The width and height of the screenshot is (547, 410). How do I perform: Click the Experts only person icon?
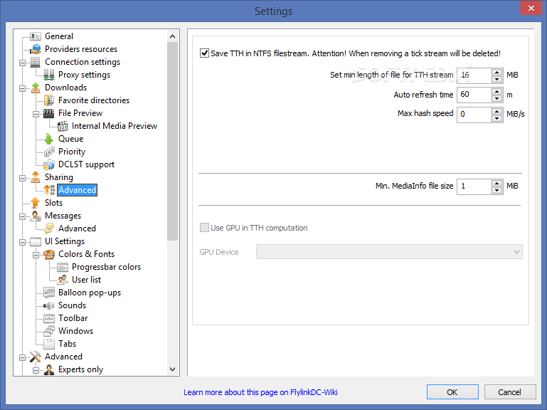tap(49, 369)
